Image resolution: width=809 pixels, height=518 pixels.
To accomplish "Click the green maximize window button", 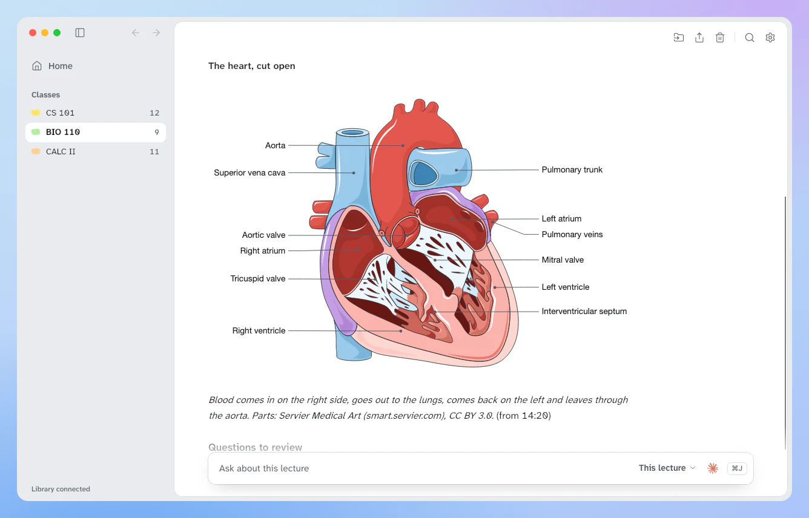I will pos(57,33).
